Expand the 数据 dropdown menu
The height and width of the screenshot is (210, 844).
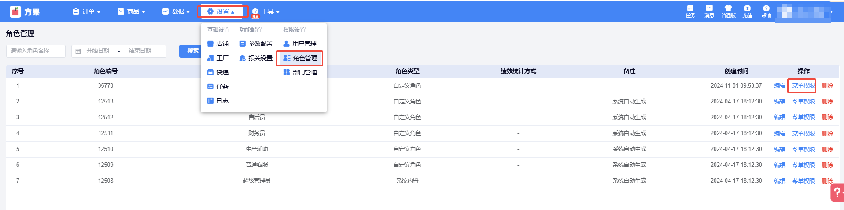click(176, 11)
